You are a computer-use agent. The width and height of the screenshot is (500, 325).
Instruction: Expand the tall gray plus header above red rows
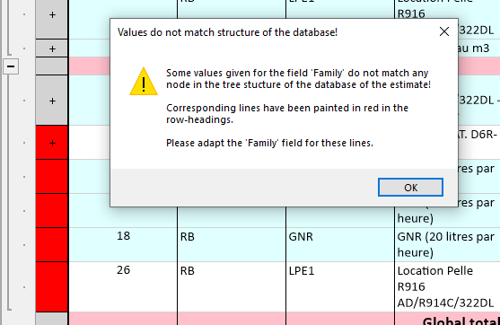pos(52,101)
